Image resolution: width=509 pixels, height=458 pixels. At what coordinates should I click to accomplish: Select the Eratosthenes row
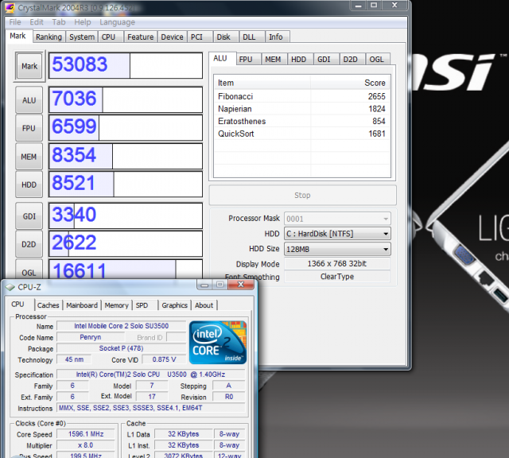click(x=302, y=121)
